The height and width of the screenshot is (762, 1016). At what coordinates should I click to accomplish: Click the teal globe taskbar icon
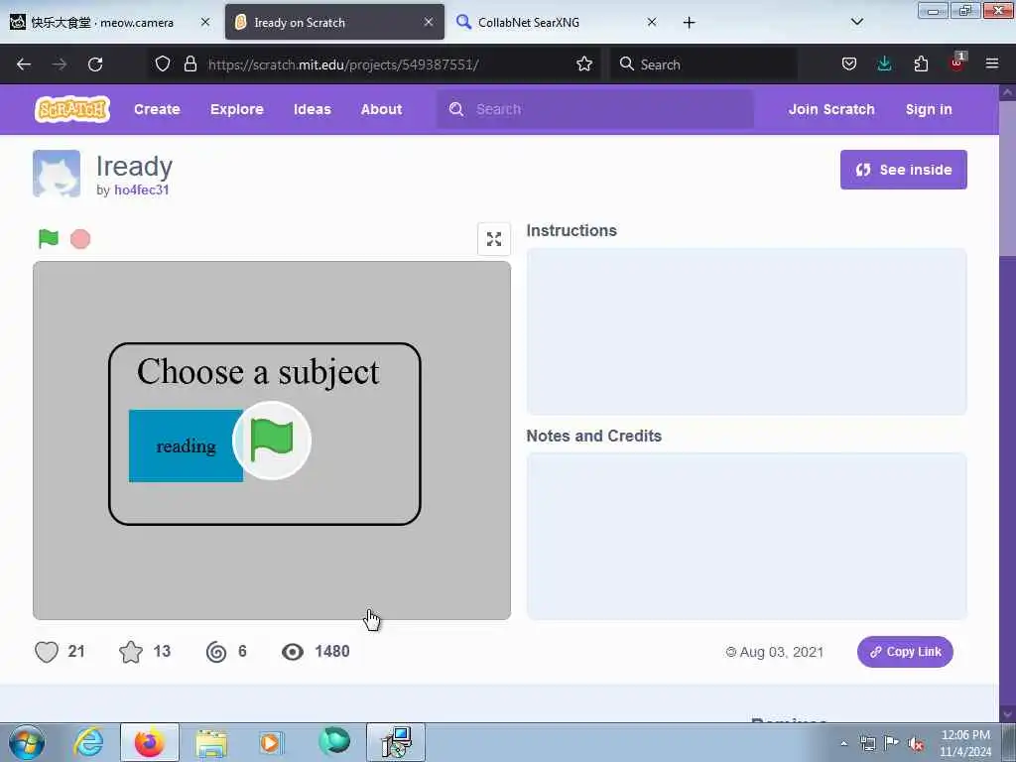point(334,741)
